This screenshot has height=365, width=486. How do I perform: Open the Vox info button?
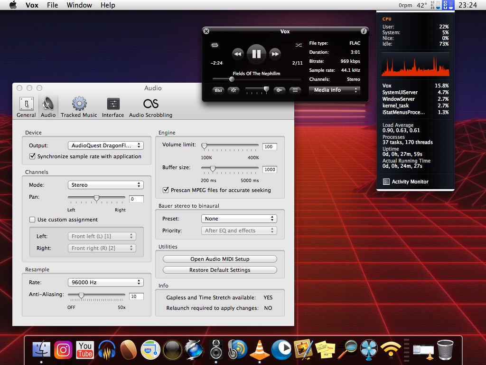tap(364, 31)
